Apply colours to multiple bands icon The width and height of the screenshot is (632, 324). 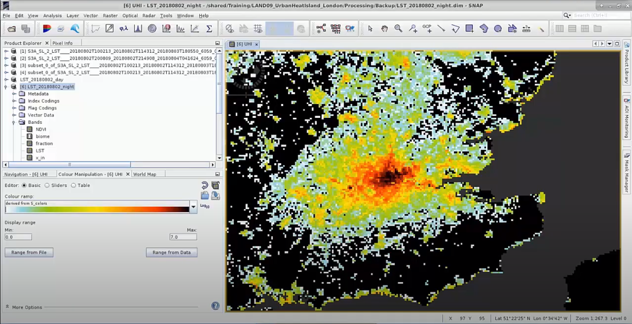point(216,185)
